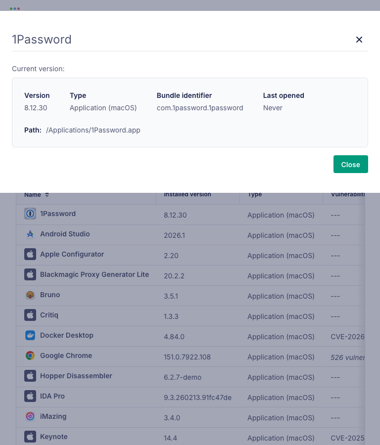Close the 1Password dialog with X icon
Screen dimensions: 380x445
pos(359,40)
